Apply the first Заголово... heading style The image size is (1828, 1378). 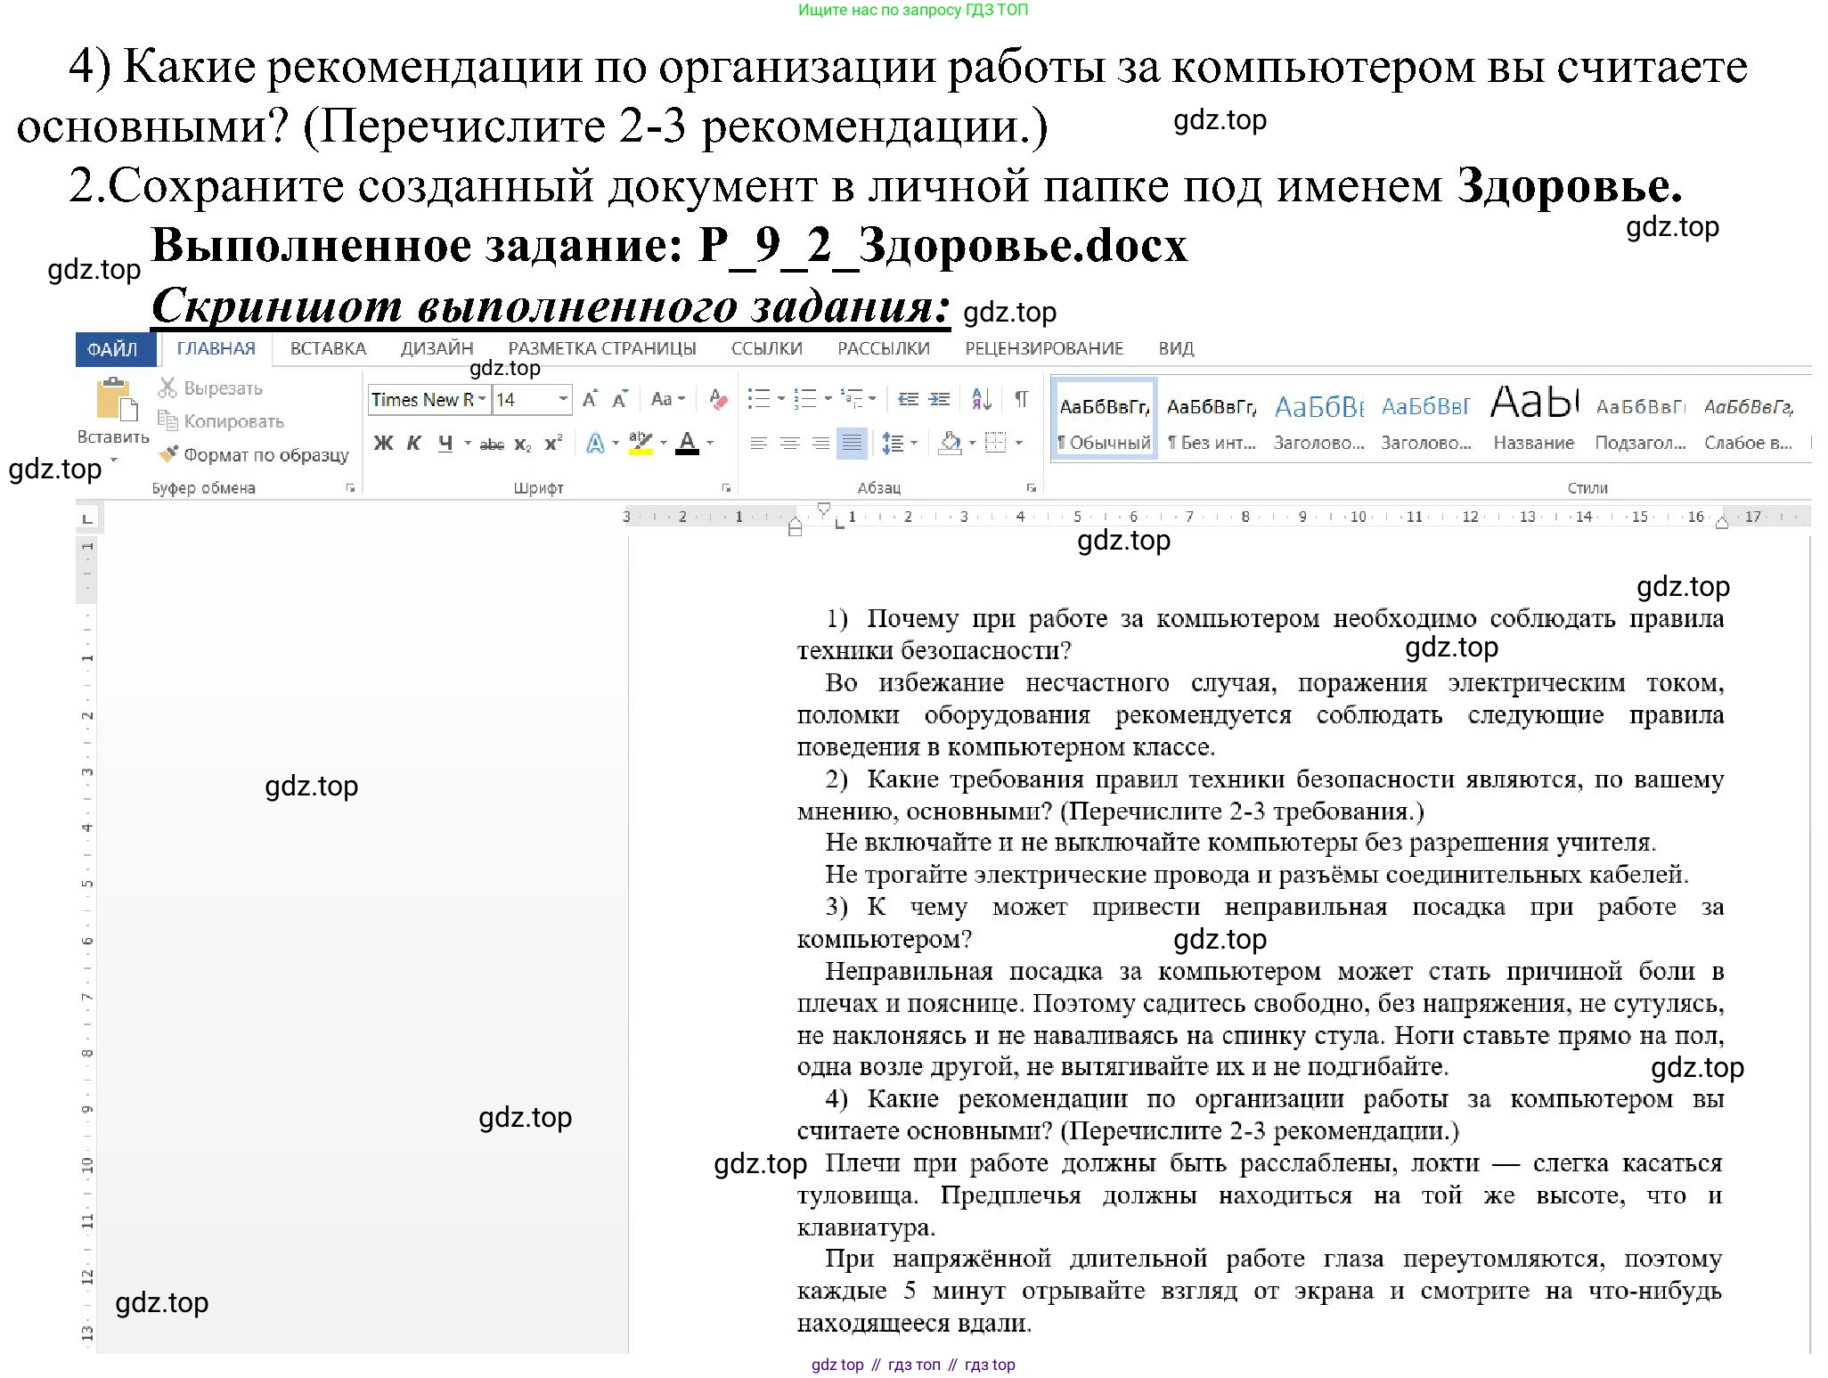tap(1318, 420)
